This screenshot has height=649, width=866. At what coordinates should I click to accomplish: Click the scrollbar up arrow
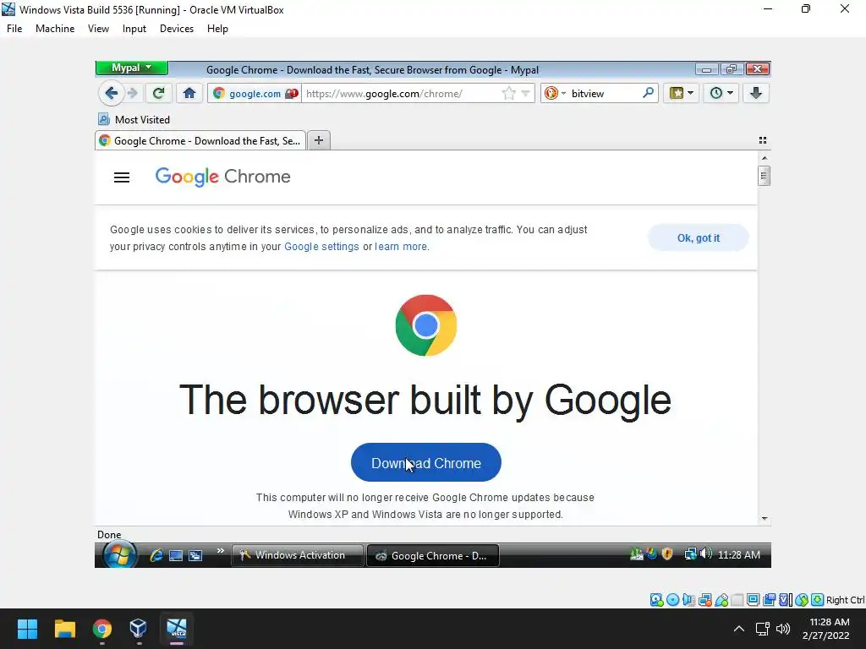point(765,158)
